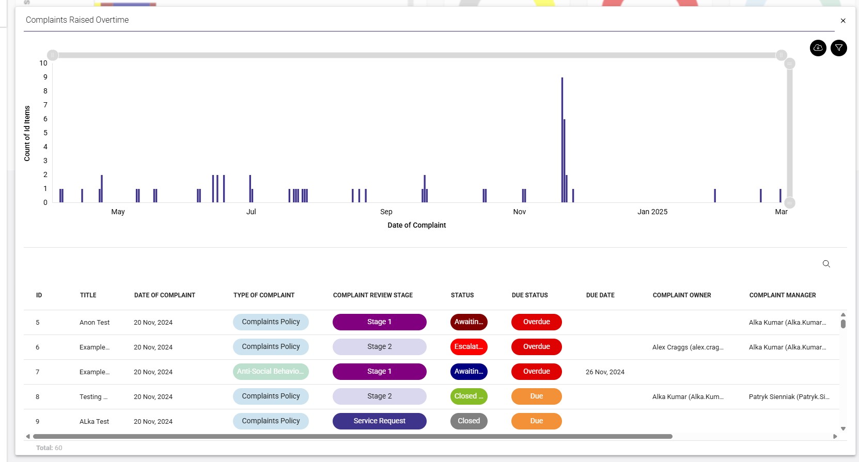Image resolution: width=859 pixels, height=462 pixels.
Task: Click bottom handle of vertical chart zoom slider
Action: pos(790,202)
